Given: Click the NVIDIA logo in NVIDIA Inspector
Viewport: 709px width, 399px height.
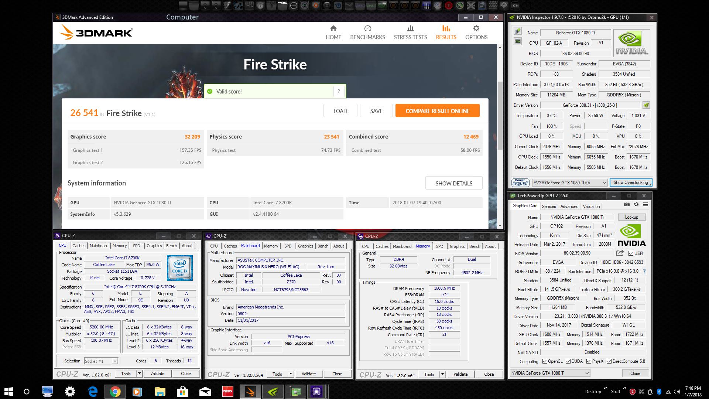Looking at the screenshot, I should coord(632,43).
